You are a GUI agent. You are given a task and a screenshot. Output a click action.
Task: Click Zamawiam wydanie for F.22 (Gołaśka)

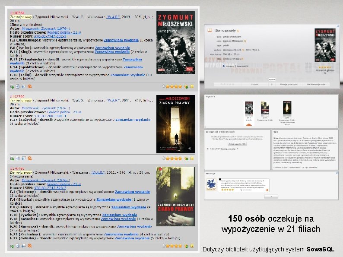tap(132, 238)
